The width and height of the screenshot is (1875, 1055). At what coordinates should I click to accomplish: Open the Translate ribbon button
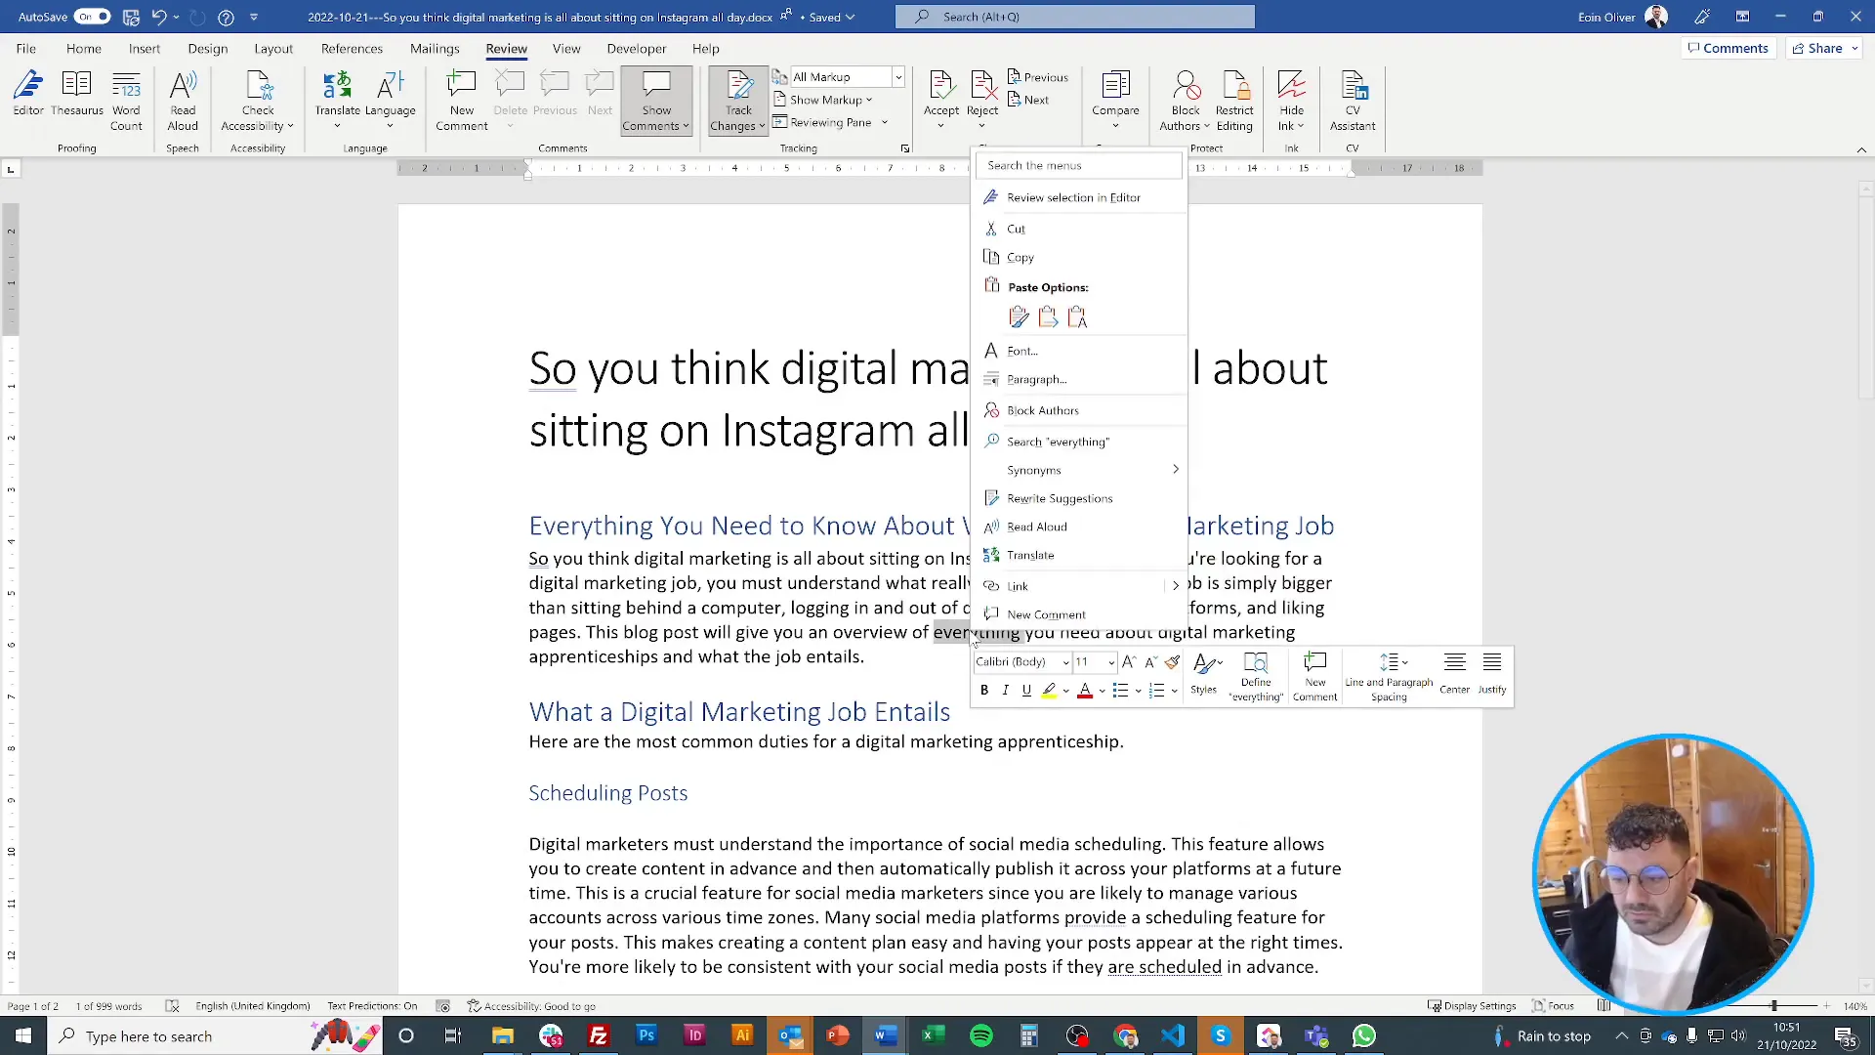[338, 101]
